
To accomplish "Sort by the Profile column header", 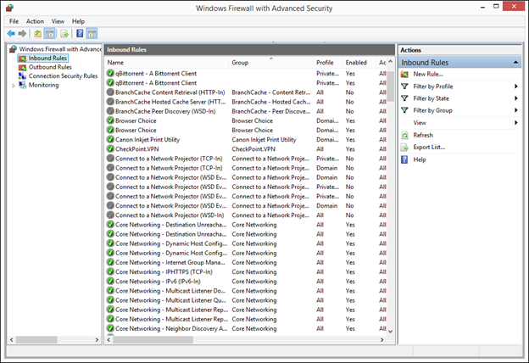I will click(x=328, y=63).
